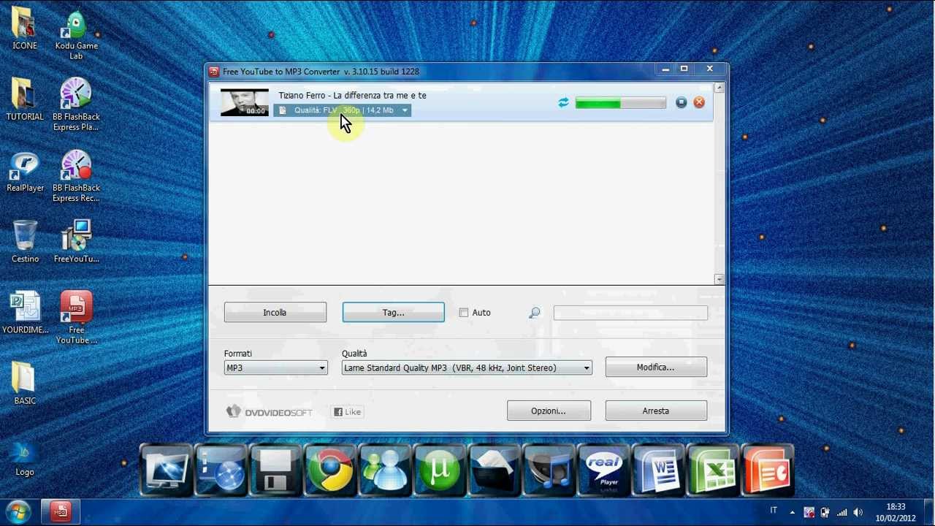Viewport: 935px width, 526px height.
Task: Click the list scrollbar down arrow
Action: tap(720, 279)
